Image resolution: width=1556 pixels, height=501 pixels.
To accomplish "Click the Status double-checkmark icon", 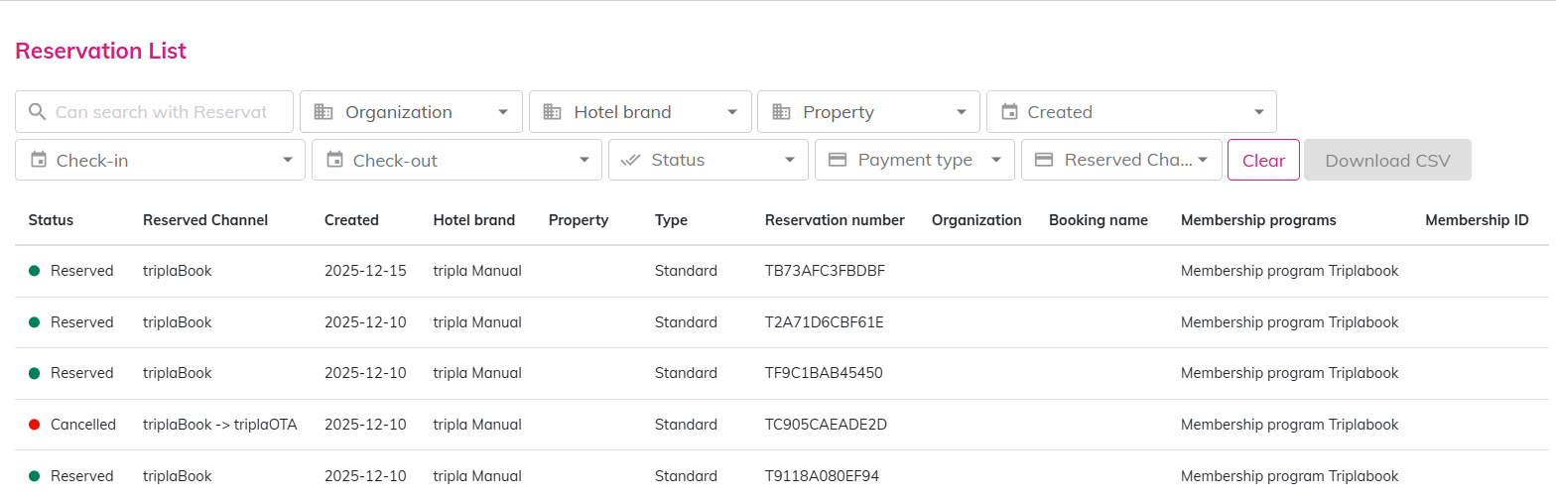I will pos(631,160).
